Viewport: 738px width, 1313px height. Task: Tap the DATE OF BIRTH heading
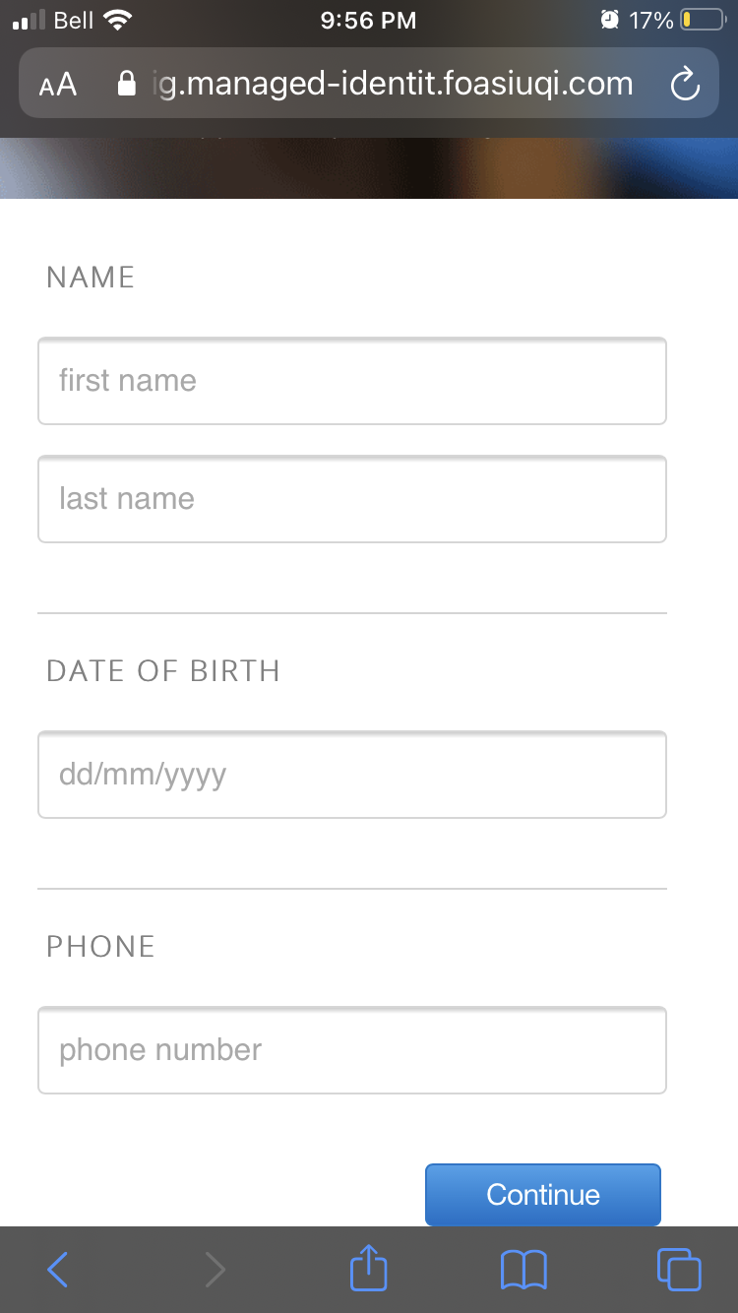[163, 671]
